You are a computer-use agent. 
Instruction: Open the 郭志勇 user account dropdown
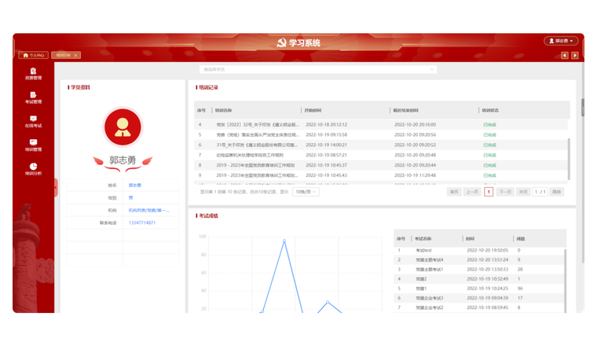(x=561, y=41)
